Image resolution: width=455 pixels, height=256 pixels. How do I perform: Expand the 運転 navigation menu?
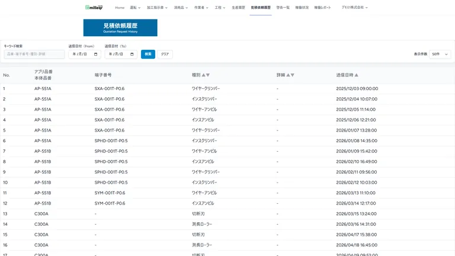coord(135,8)
